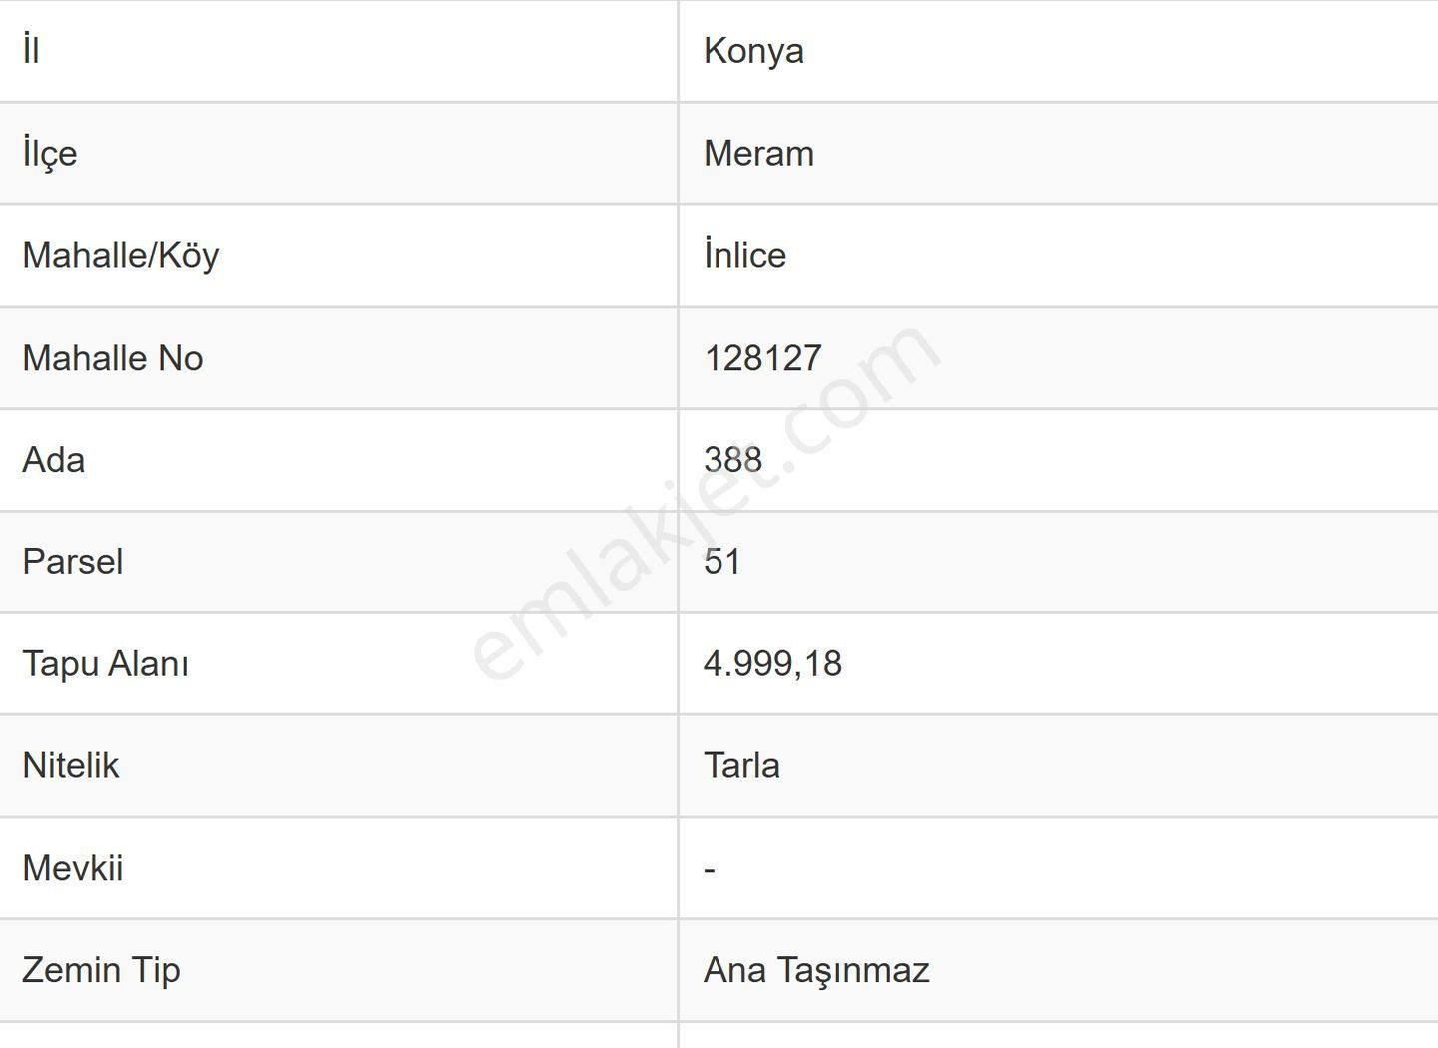Image resolution: width=1438 pixels, height=1048 pixels.
Task: Select the Ana Taşınmaz value
Action: (x=817, y=970)
